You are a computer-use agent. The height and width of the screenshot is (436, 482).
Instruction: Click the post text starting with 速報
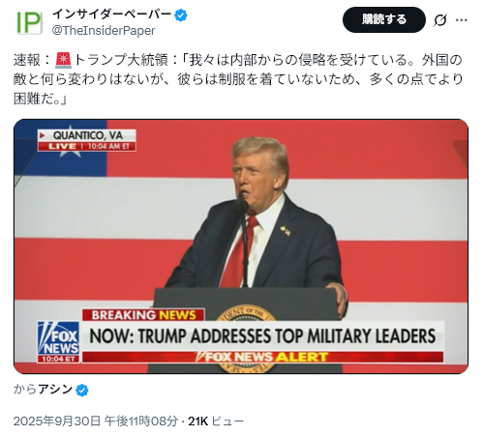pos(238,79)
